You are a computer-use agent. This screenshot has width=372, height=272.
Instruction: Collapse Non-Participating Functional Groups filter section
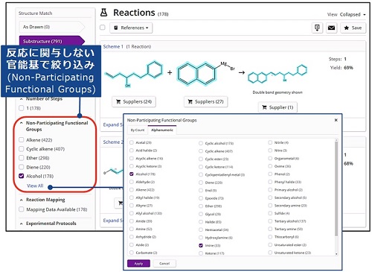(x=22, y=123)
